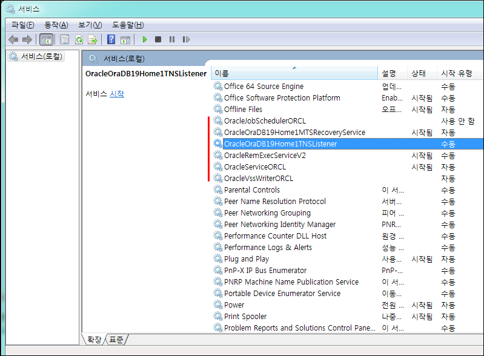
Task: Go back with the left arrow toolbar icon
Action: coord(13,39)
